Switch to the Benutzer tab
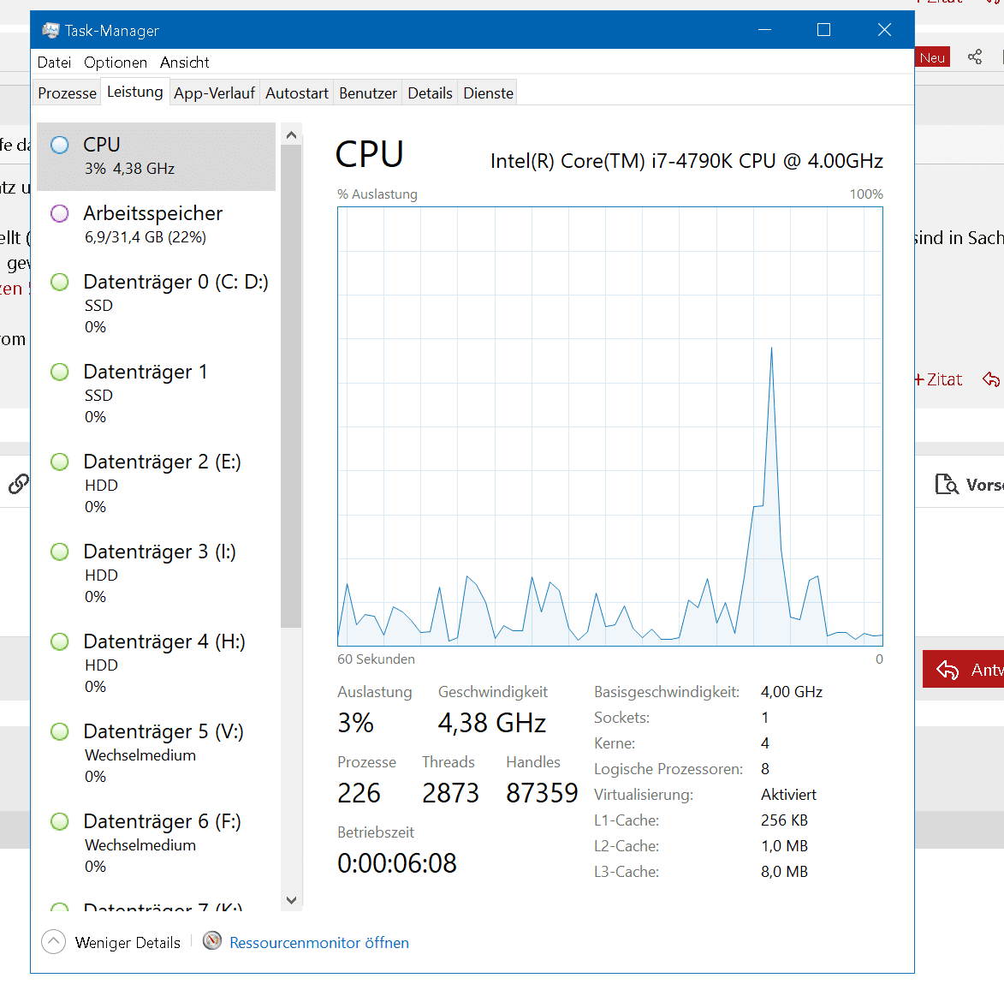The image size is (1004, 996). [x=368, y=92]
